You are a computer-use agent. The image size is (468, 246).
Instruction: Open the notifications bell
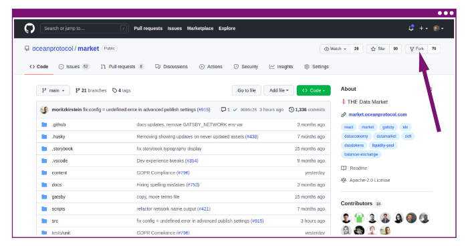point(411,28)
